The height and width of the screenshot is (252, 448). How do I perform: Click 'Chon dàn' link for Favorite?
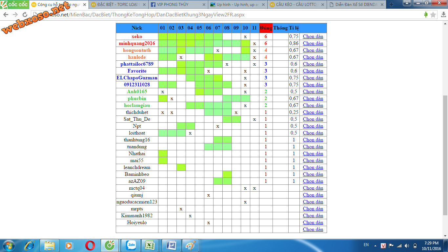tap(313, 71)
